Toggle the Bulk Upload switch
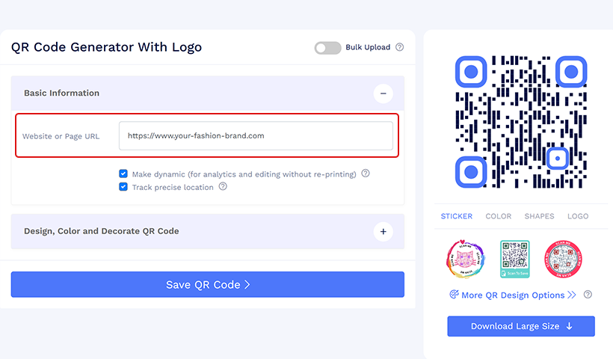 [327, 48]
